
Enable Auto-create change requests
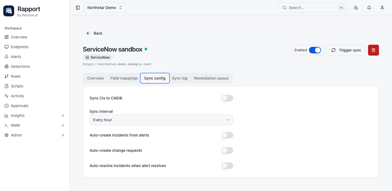point(227,150)
